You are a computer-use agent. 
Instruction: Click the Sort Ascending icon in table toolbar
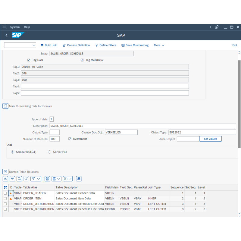point(5,179)
